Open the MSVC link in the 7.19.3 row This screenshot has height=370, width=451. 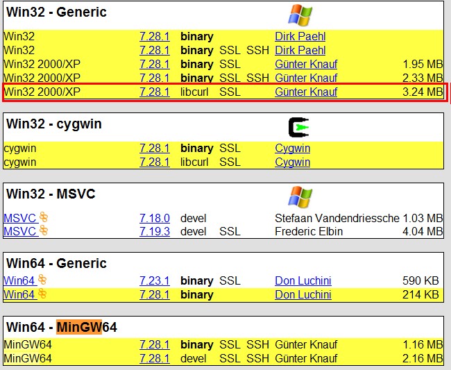[19, 232]
